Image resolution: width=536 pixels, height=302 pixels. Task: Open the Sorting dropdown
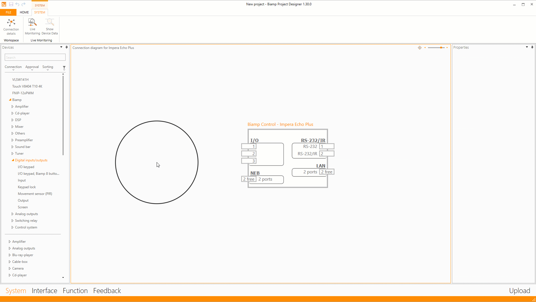tap(48, 67)
